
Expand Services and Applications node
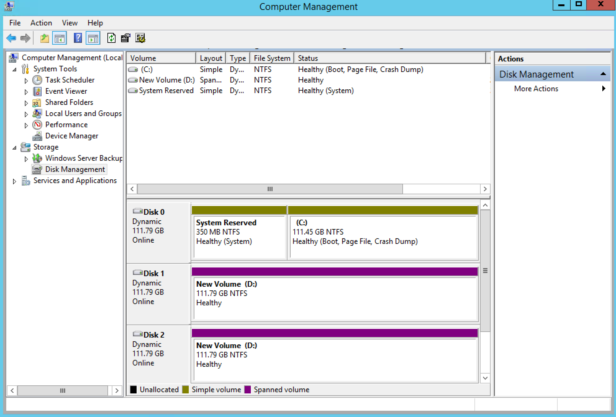(14, 181)
